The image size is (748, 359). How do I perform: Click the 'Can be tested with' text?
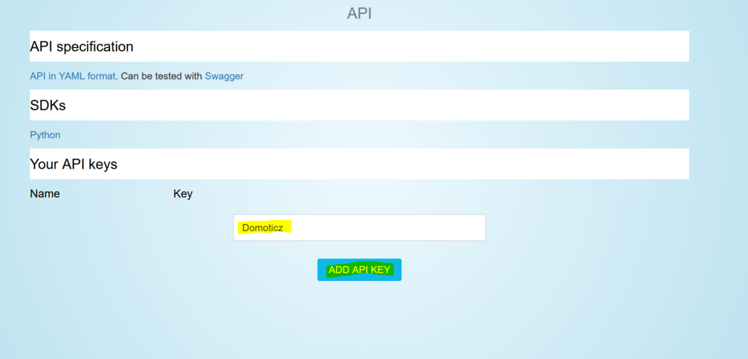pos(161,76)
